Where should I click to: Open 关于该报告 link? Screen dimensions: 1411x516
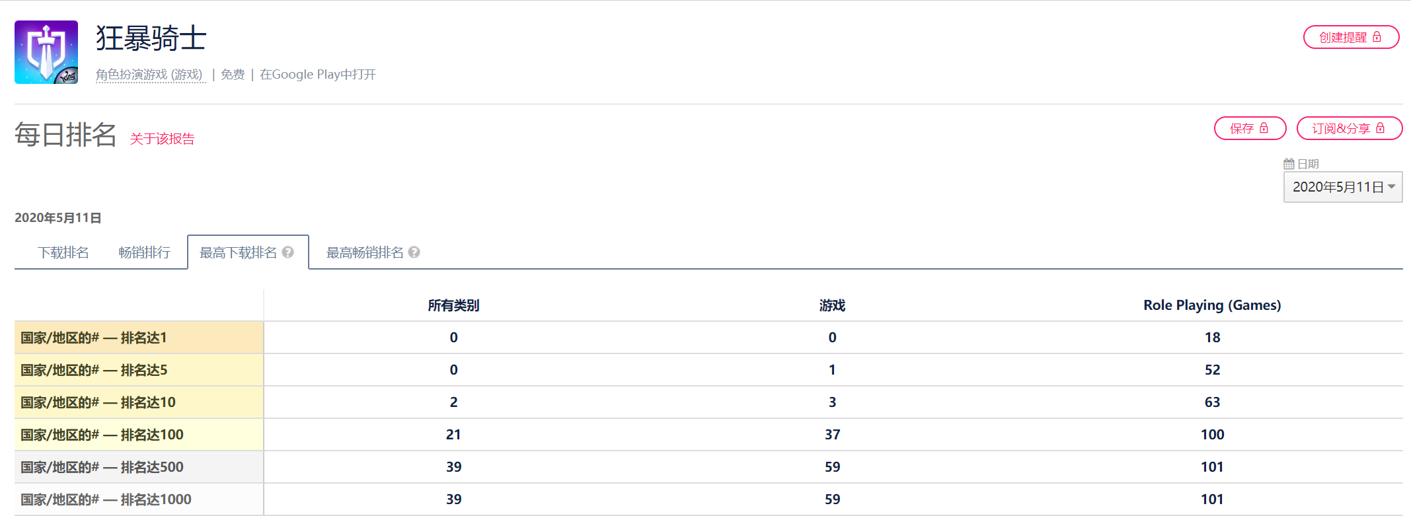[162, 139]
